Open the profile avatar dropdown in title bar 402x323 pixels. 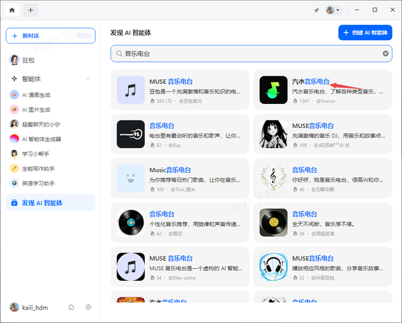click(333, 10)
